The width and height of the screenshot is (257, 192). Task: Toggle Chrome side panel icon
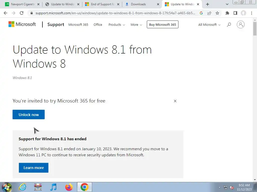tap(235, 13)
